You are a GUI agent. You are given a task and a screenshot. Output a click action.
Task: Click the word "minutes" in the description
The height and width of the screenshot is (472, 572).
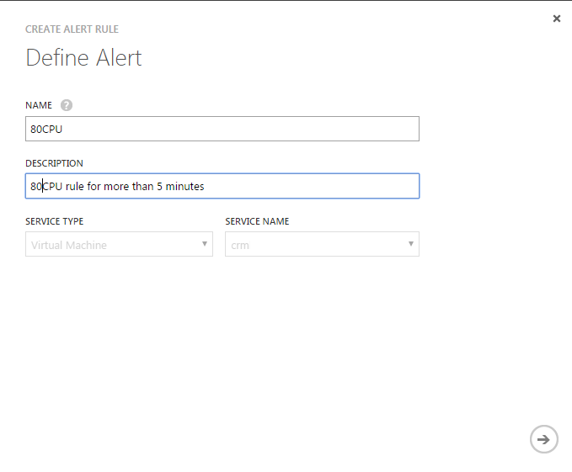(184, 186)
